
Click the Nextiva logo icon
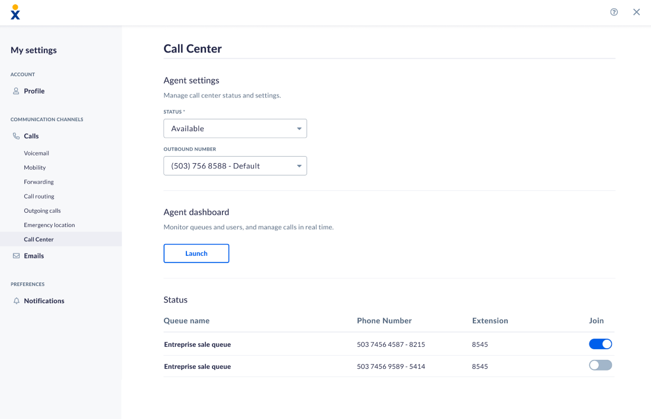[x=15, y=12]
